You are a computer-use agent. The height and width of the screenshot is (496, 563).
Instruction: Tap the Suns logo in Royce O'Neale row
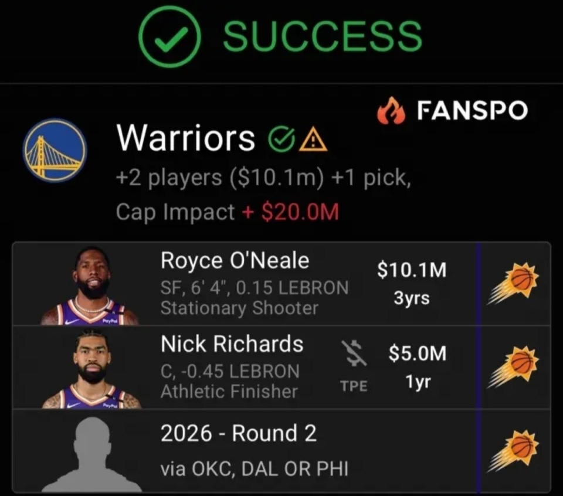[513, 283]
